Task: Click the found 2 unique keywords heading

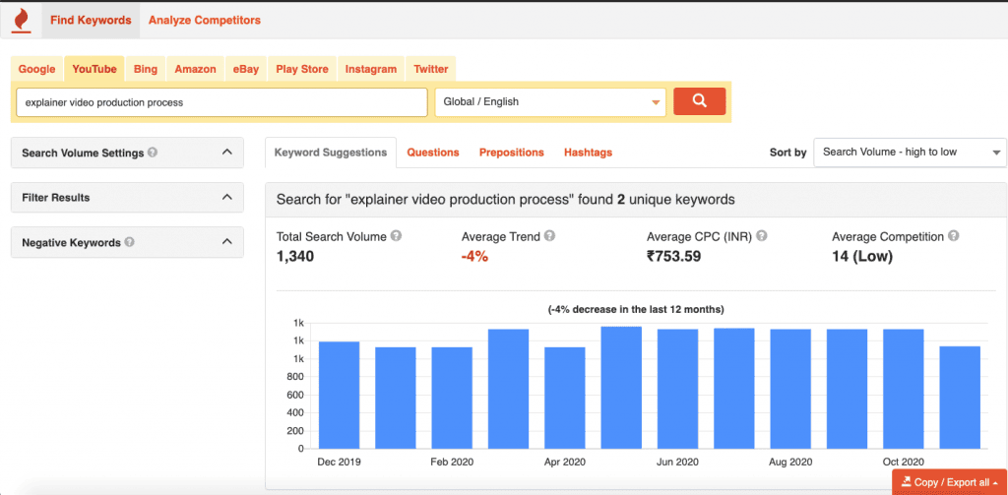Action: tap(505, 200)
